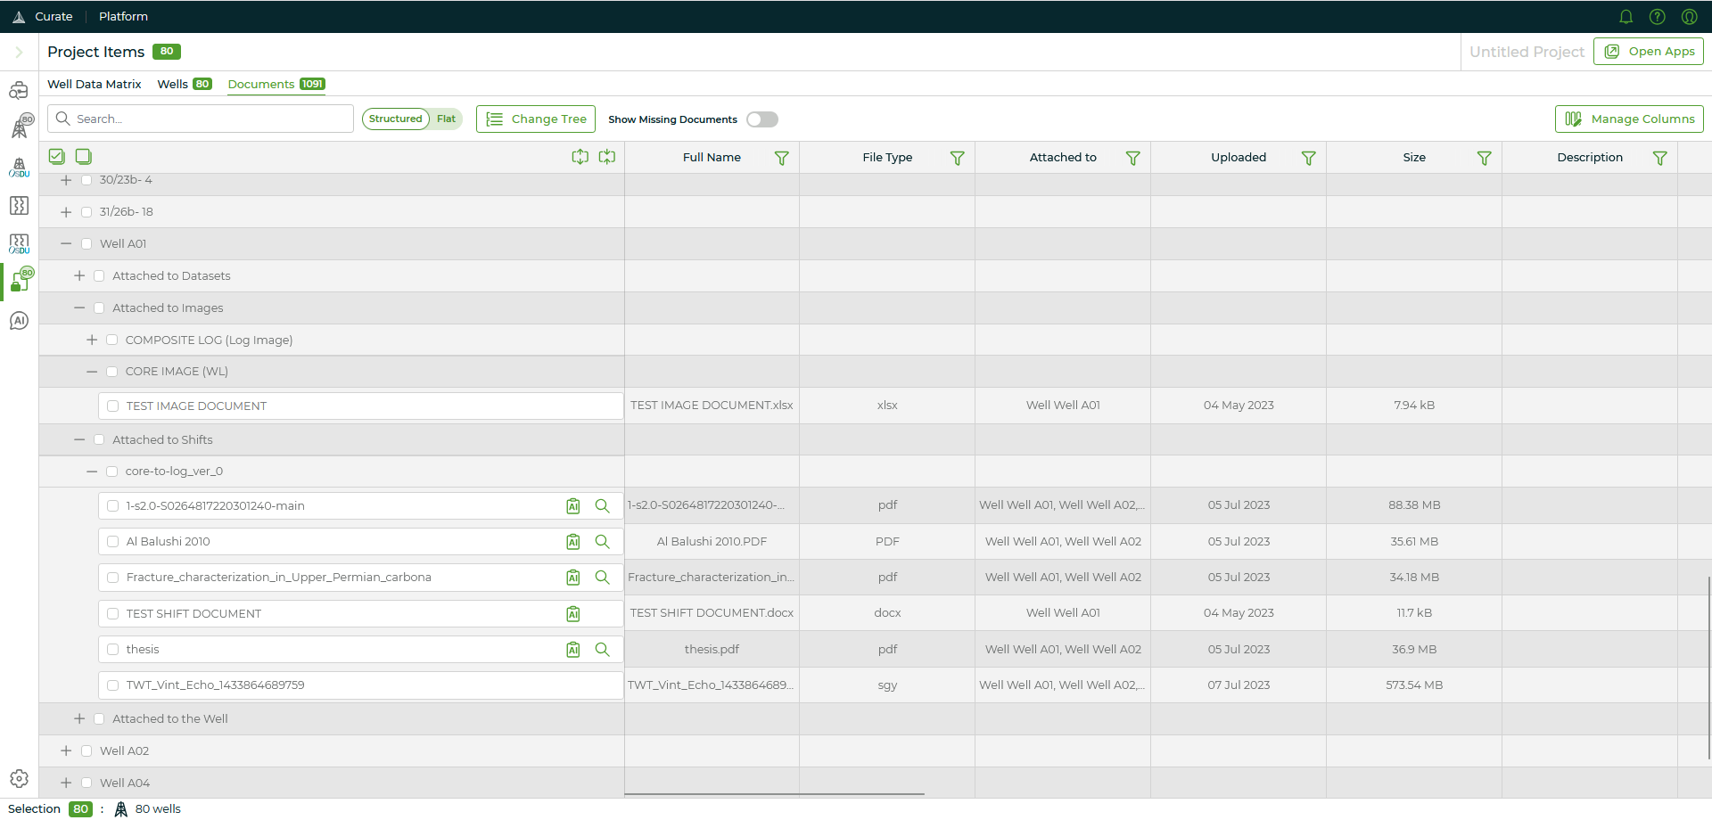Click the expand all tree icon
Viewport: 1712px width, 820px height.
click(x=580, y=157)
